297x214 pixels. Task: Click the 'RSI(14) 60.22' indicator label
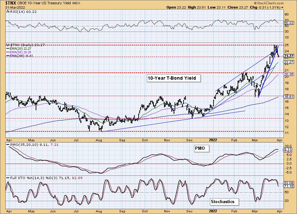[x=23, y=12]
